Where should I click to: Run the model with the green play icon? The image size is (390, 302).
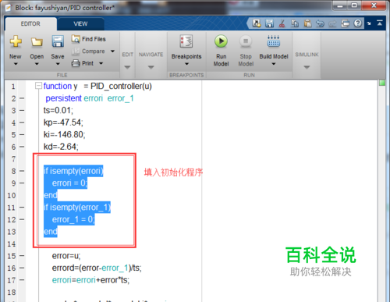point(221,41)
